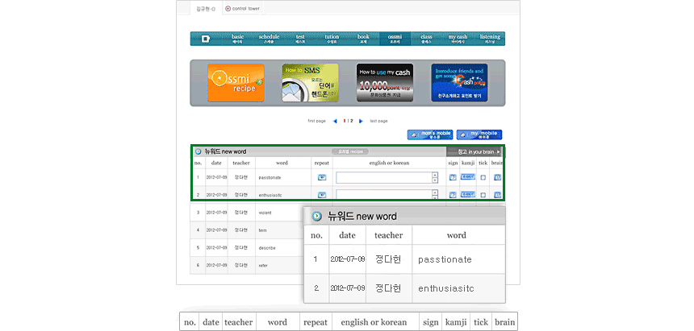The image size is (694, 331).
Task: Open the tution menu
Action: click(332, 39)
